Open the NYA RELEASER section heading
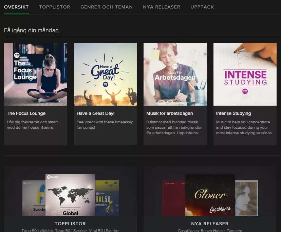This screenshot has height=232, width=281. coord(210,224)
